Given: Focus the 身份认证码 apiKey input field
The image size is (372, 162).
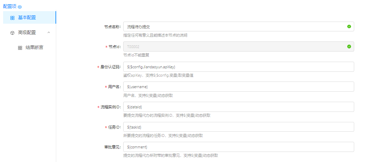Looking at the screenshot, I should click(x=238, y=67).
